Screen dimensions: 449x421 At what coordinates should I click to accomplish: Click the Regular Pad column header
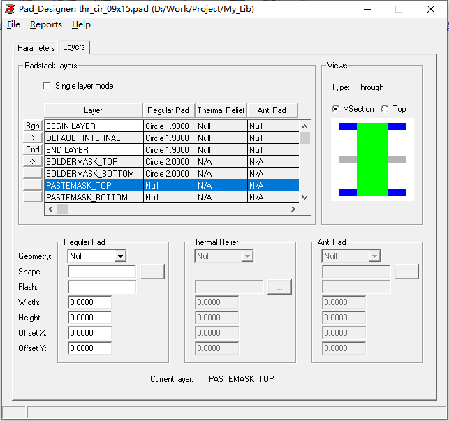click(x=169, y=110)
